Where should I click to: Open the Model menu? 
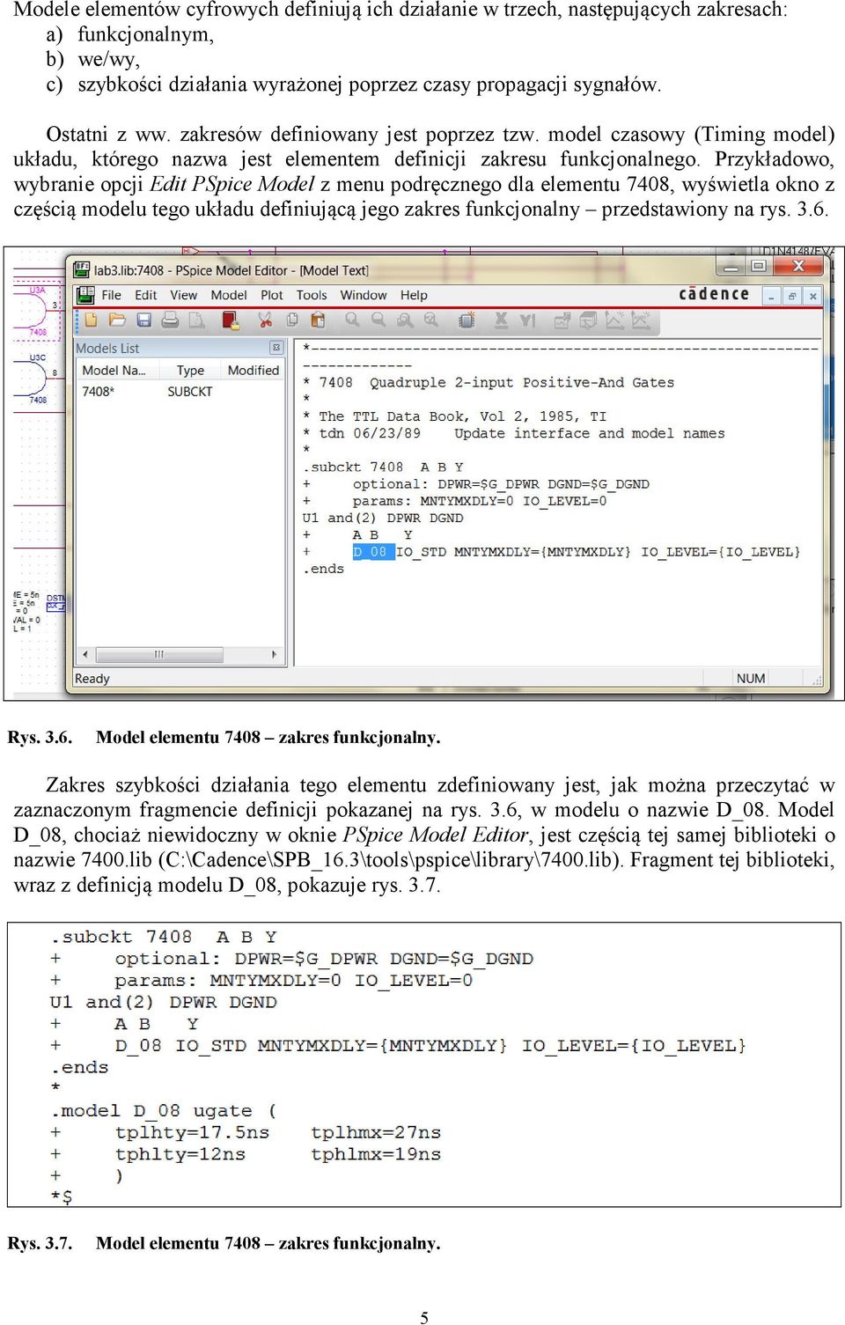(x=229, y=295)
